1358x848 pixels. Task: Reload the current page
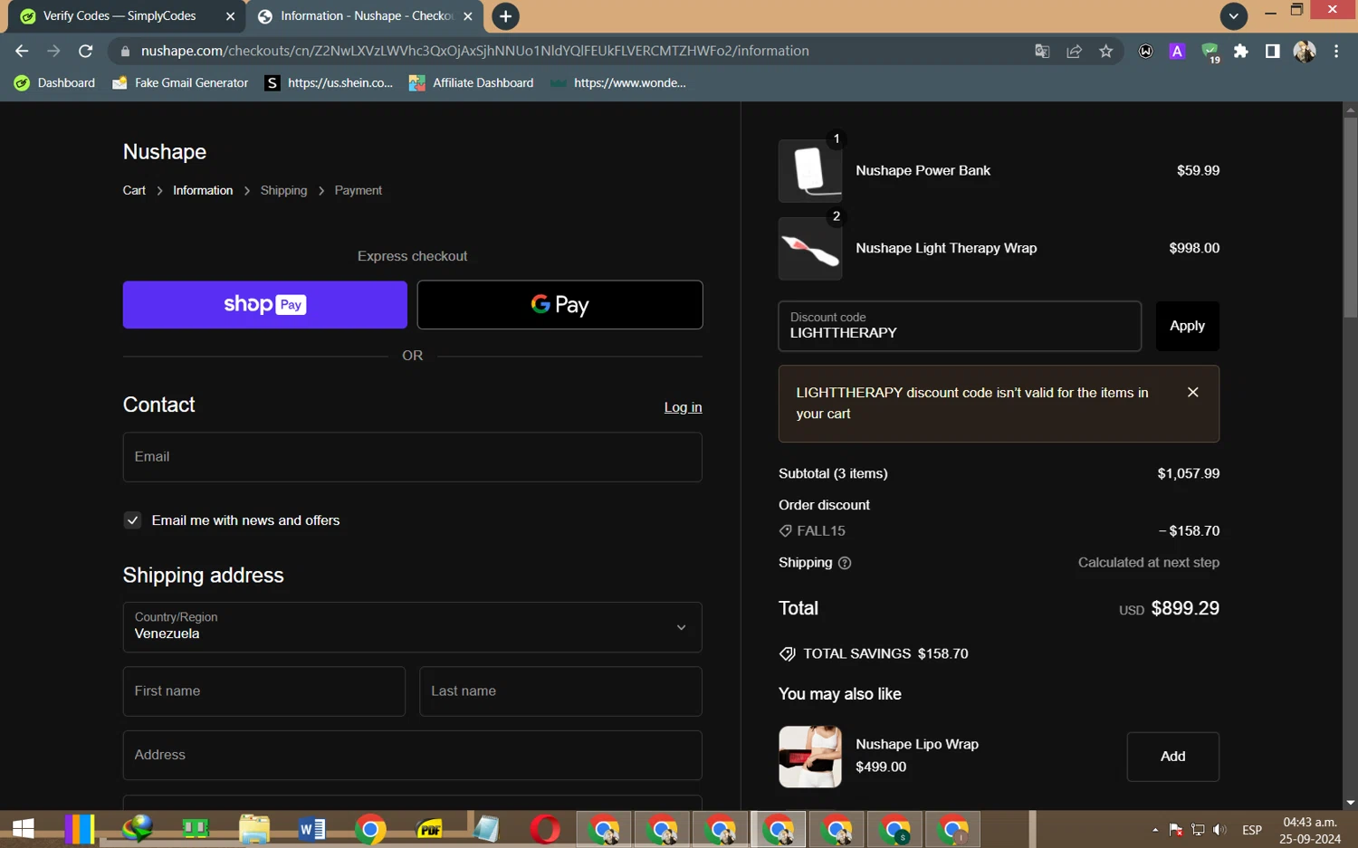point(86,52)
